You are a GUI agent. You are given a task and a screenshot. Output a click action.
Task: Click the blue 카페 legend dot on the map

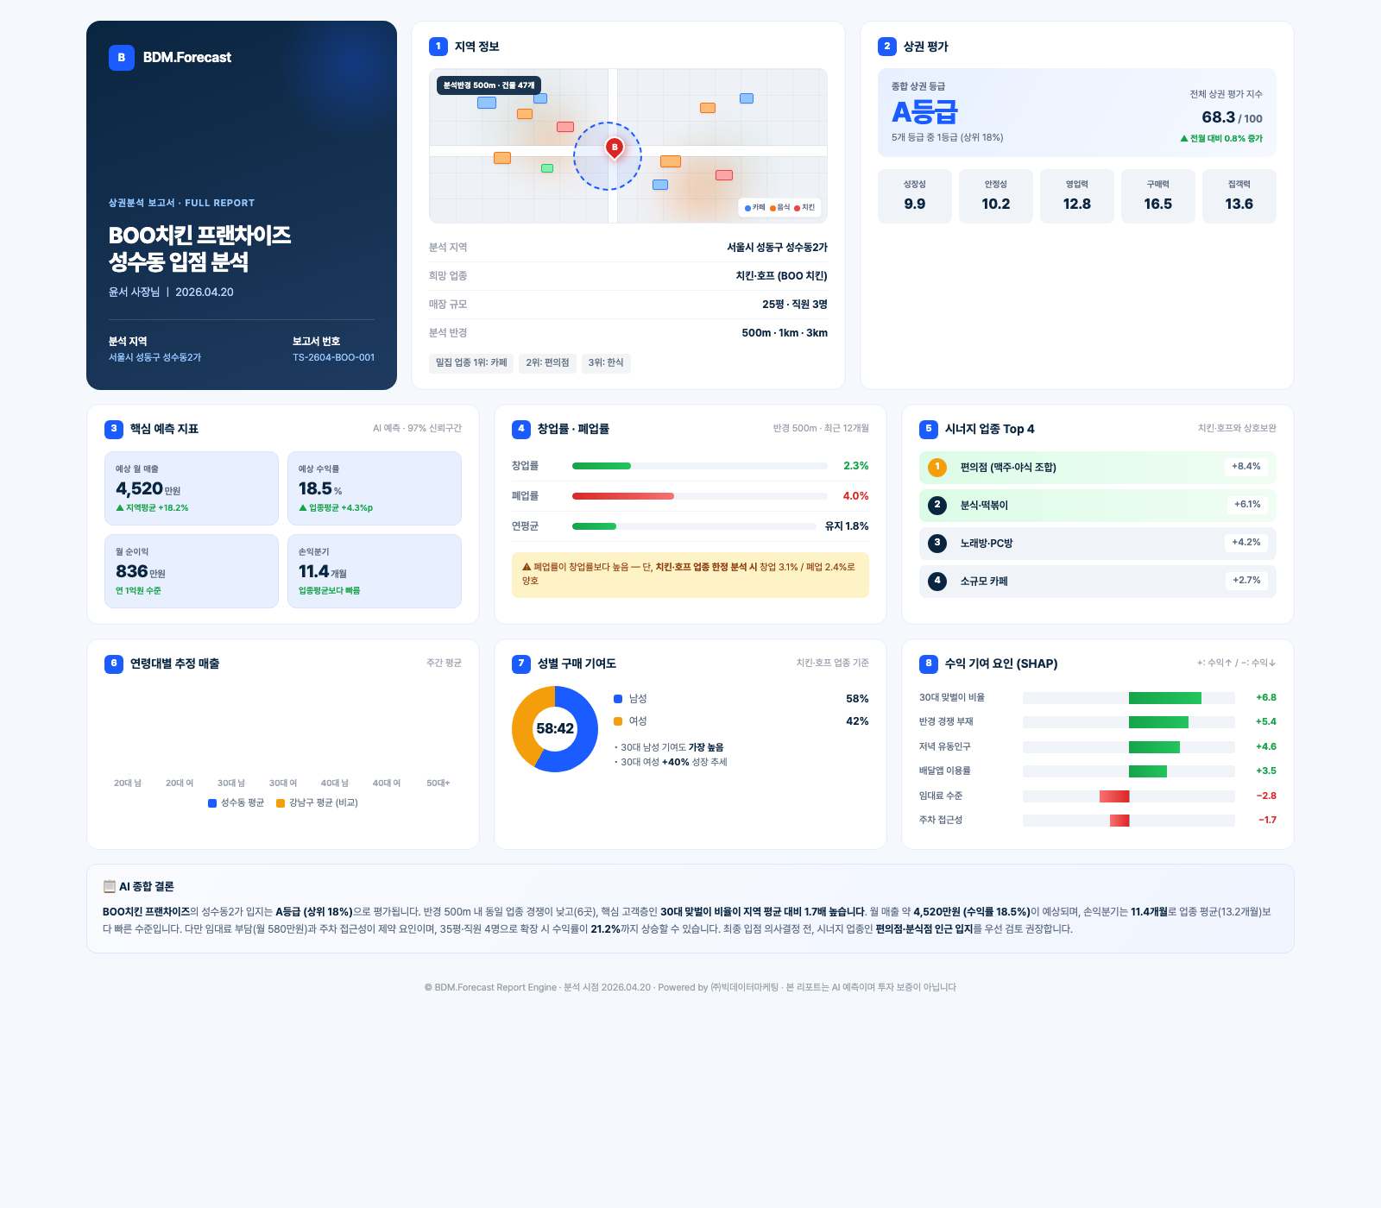click(747, 208)
